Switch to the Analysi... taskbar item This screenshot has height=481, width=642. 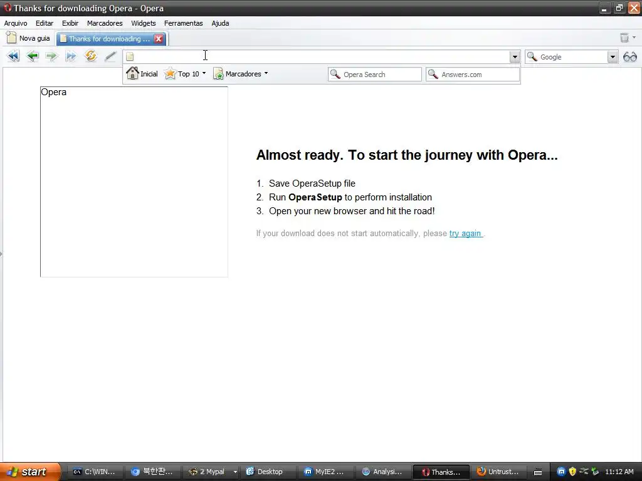click(x=384, y=472)
